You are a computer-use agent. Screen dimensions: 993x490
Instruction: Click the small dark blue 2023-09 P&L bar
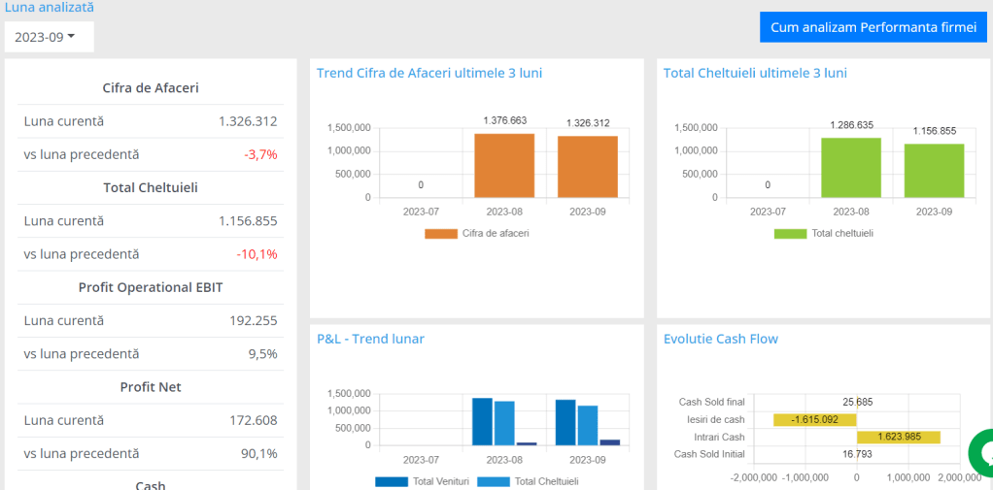tap(610, 441)
